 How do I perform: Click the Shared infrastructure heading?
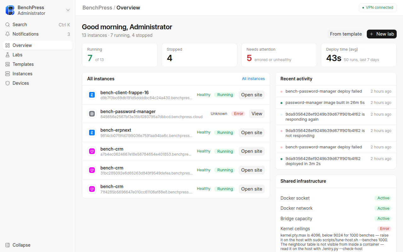pos(303,181)
